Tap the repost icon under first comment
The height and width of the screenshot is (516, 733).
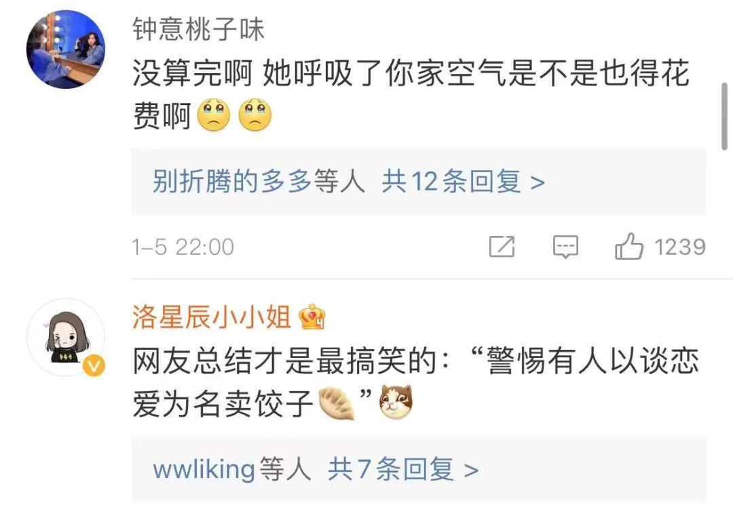pyautogui.click(x=502, y=246)
